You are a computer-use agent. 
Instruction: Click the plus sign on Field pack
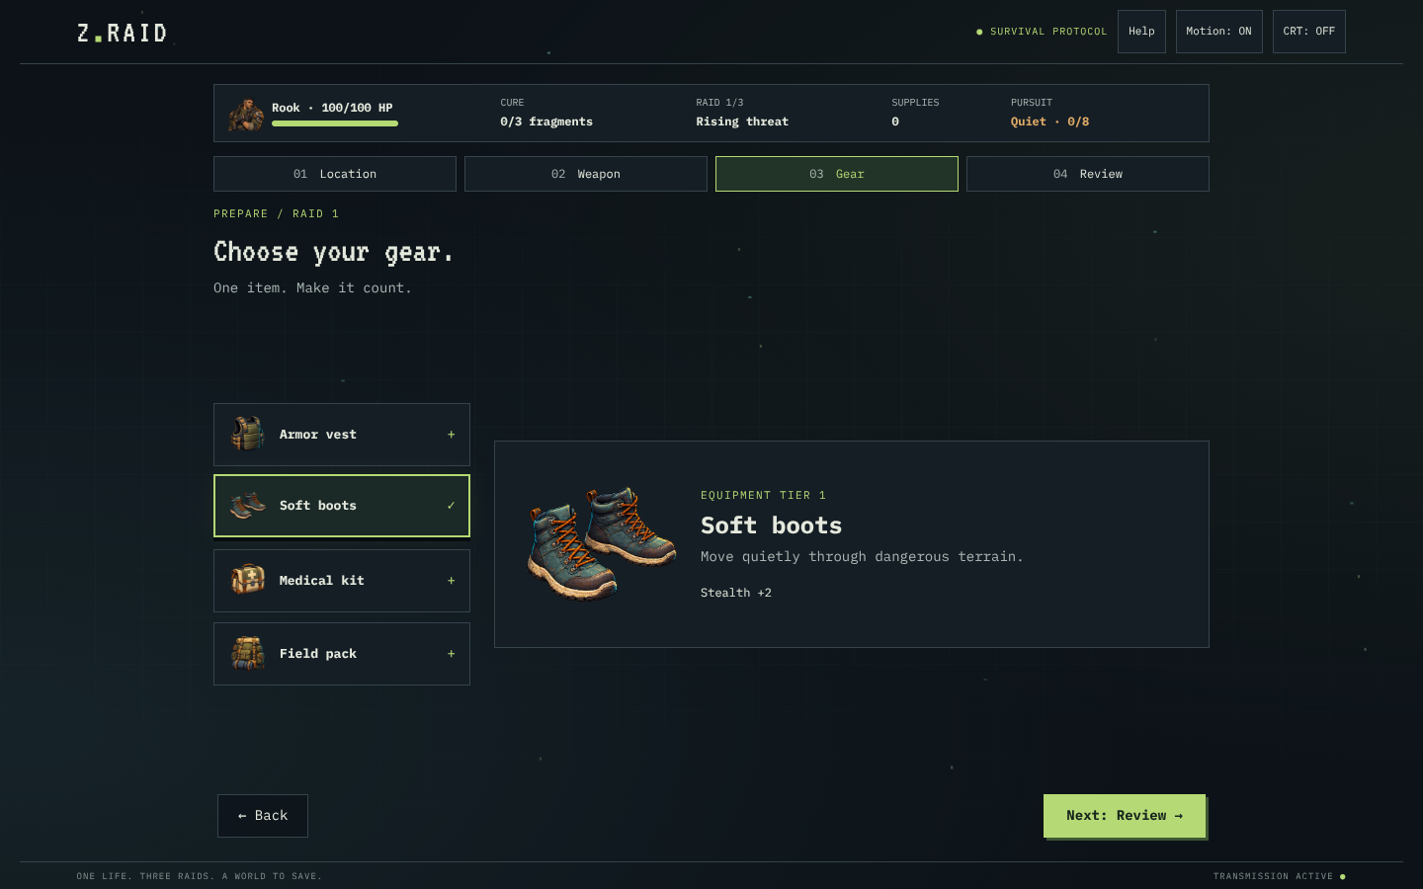(x=452, y=654)
